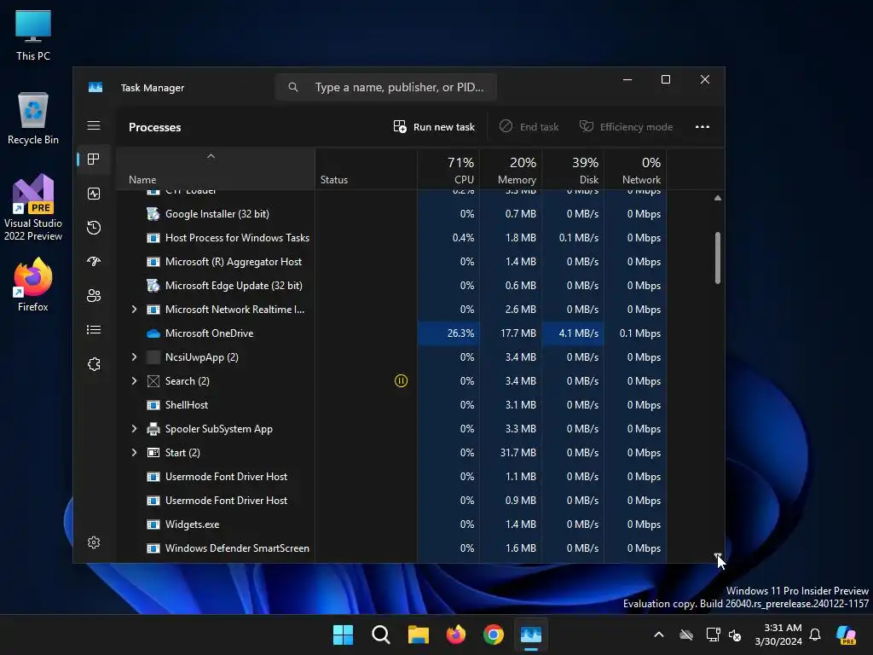The height and width of the screenshot is (655, 873).
Task: Click the OneDrive sync icon in system tray
Action: point(686,635)
